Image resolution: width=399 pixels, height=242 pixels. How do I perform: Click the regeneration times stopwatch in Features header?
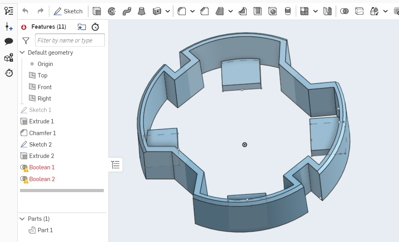95,27
